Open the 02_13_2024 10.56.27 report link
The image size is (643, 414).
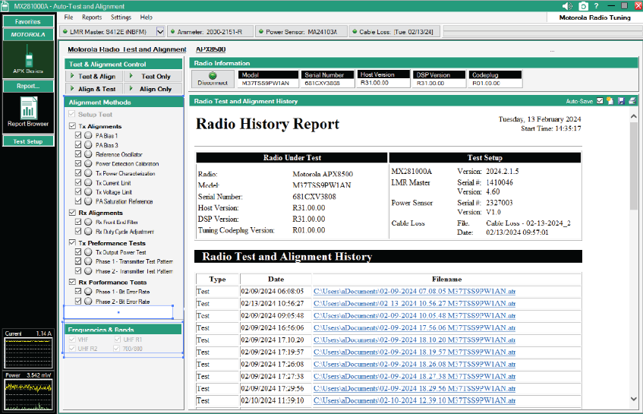(414, 304)
